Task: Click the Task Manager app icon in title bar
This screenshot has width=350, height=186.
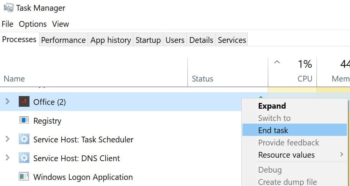Action: coord(9,8)
